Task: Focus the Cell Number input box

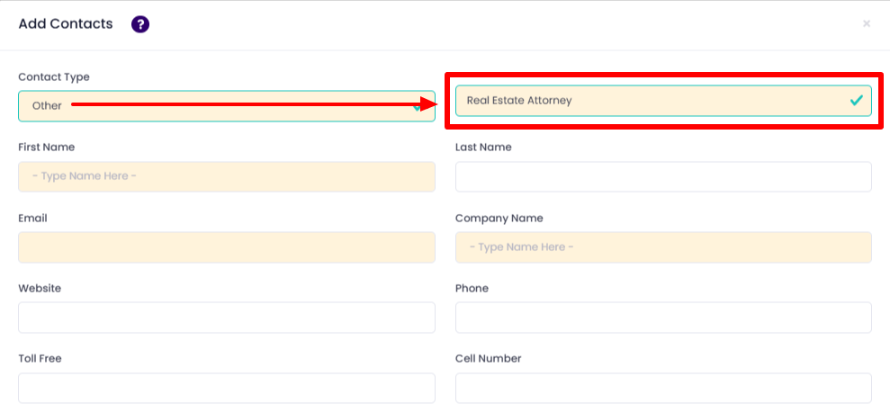Action: pyautogui.click(x=663, y=388)
